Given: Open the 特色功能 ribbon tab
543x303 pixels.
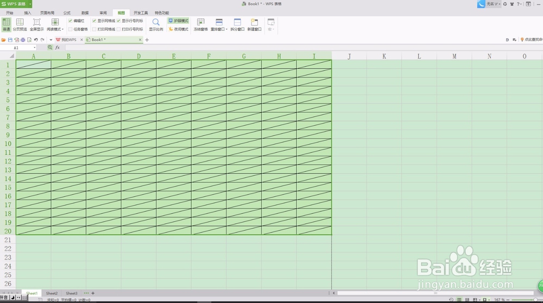Looking at the screenshot, I should (162, 13).
